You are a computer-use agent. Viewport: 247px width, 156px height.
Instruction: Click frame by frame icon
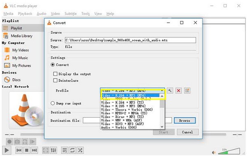point(33,142)
